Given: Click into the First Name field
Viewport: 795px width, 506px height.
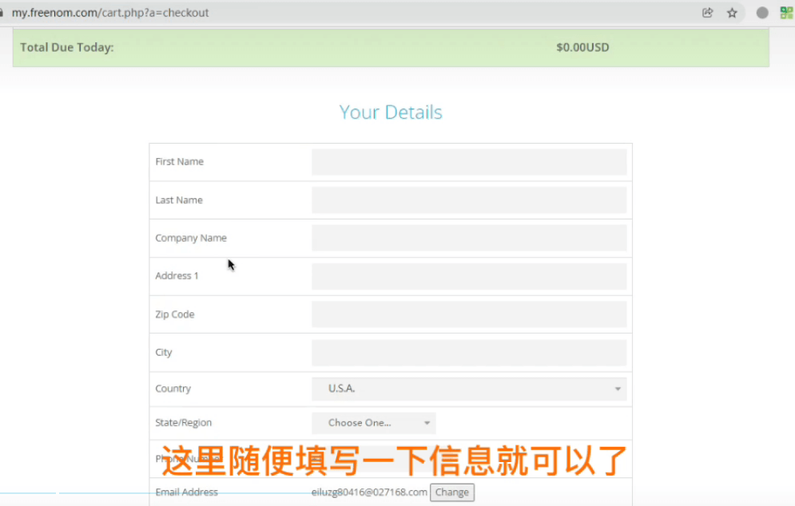Looking at the screenshot, I should tap(468, 162).
